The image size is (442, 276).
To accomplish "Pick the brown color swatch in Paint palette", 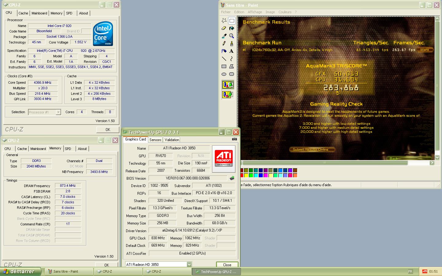I will point(295,171).
